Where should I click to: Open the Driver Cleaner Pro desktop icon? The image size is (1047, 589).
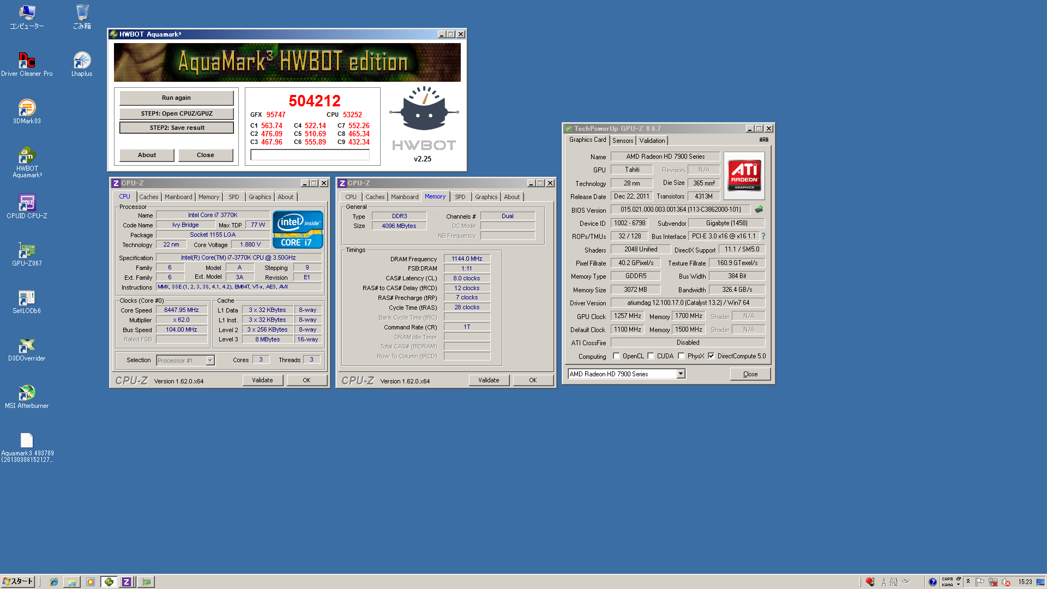[x=27, y=64]
